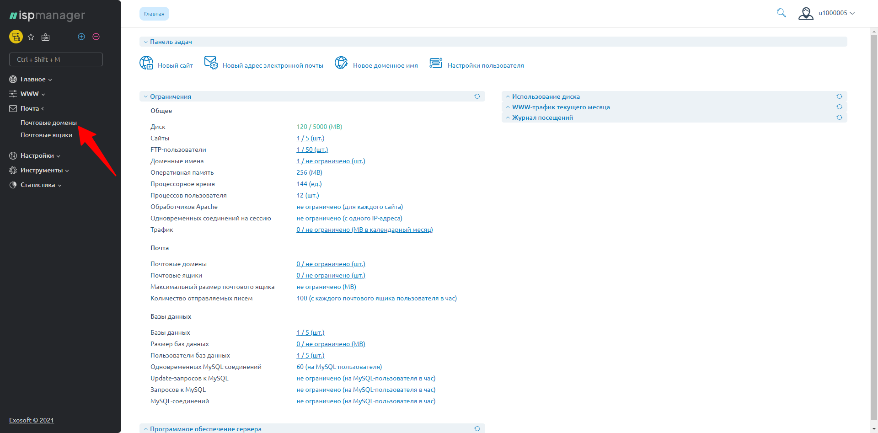Refresh the Restrictions block
This screenshot has width=878, height=433.
(x=477, y=96)
